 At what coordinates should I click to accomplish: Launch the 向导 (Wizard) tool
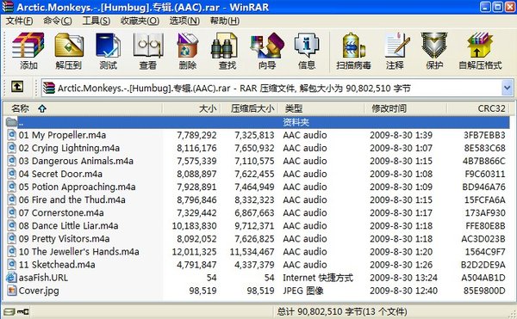click(x=267, y=51)
